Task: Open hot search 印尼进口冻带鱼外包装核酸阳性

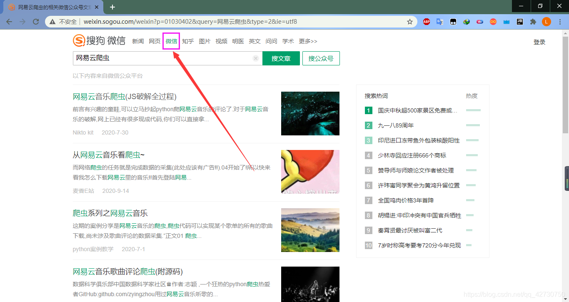Action: (x=419, y=140)
